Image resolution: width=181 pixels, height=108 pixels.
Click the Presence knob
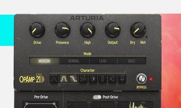[62, 29]
